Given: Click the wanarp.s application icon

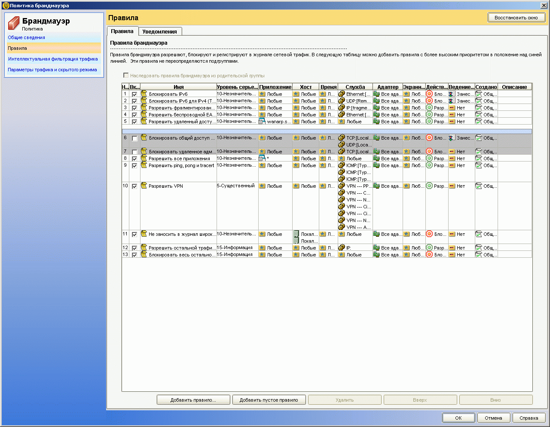Looking at the screenshot, I should (x=262, y=121).
